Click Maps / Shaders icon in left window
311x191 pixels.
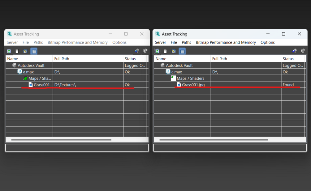coord(25,78)
